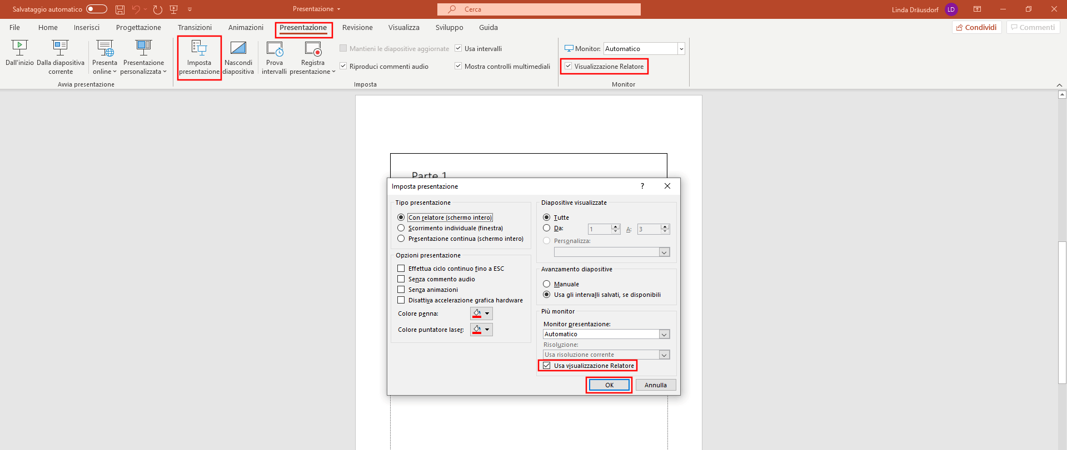Click the dialog help question mark
Viewport: 1067px width, 450px height.
pos(642,186)
